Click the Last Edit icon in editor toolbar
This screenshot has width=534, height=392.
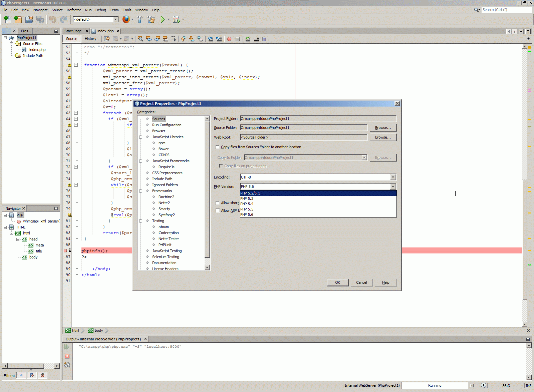tap(107, 39)
